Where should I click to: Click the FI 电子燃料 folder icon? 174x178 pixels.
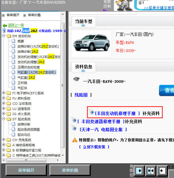pos(9,93)
